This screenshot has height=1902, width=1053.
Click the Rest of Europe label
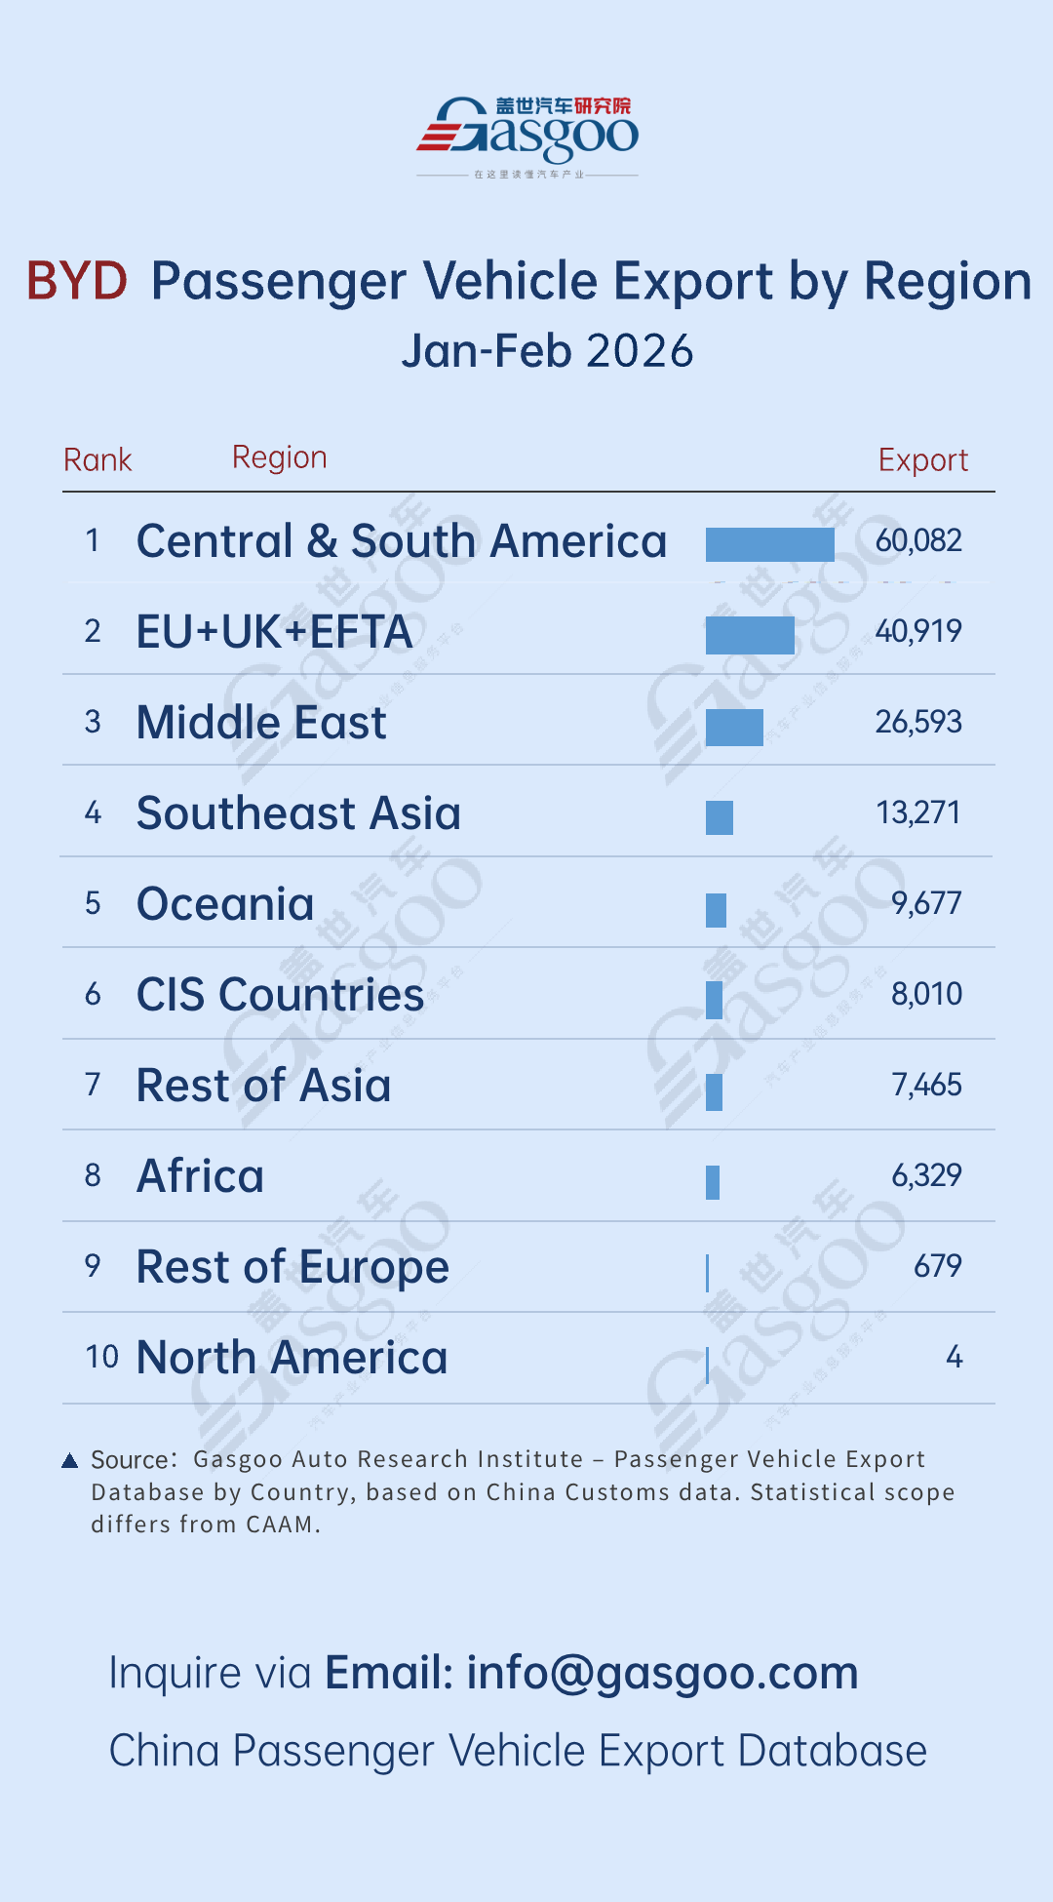292,1267
